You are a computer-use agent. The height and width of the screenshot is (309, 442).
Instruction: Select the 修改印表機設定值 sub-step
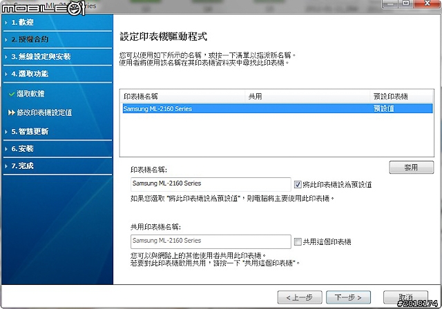coord(44,112)
